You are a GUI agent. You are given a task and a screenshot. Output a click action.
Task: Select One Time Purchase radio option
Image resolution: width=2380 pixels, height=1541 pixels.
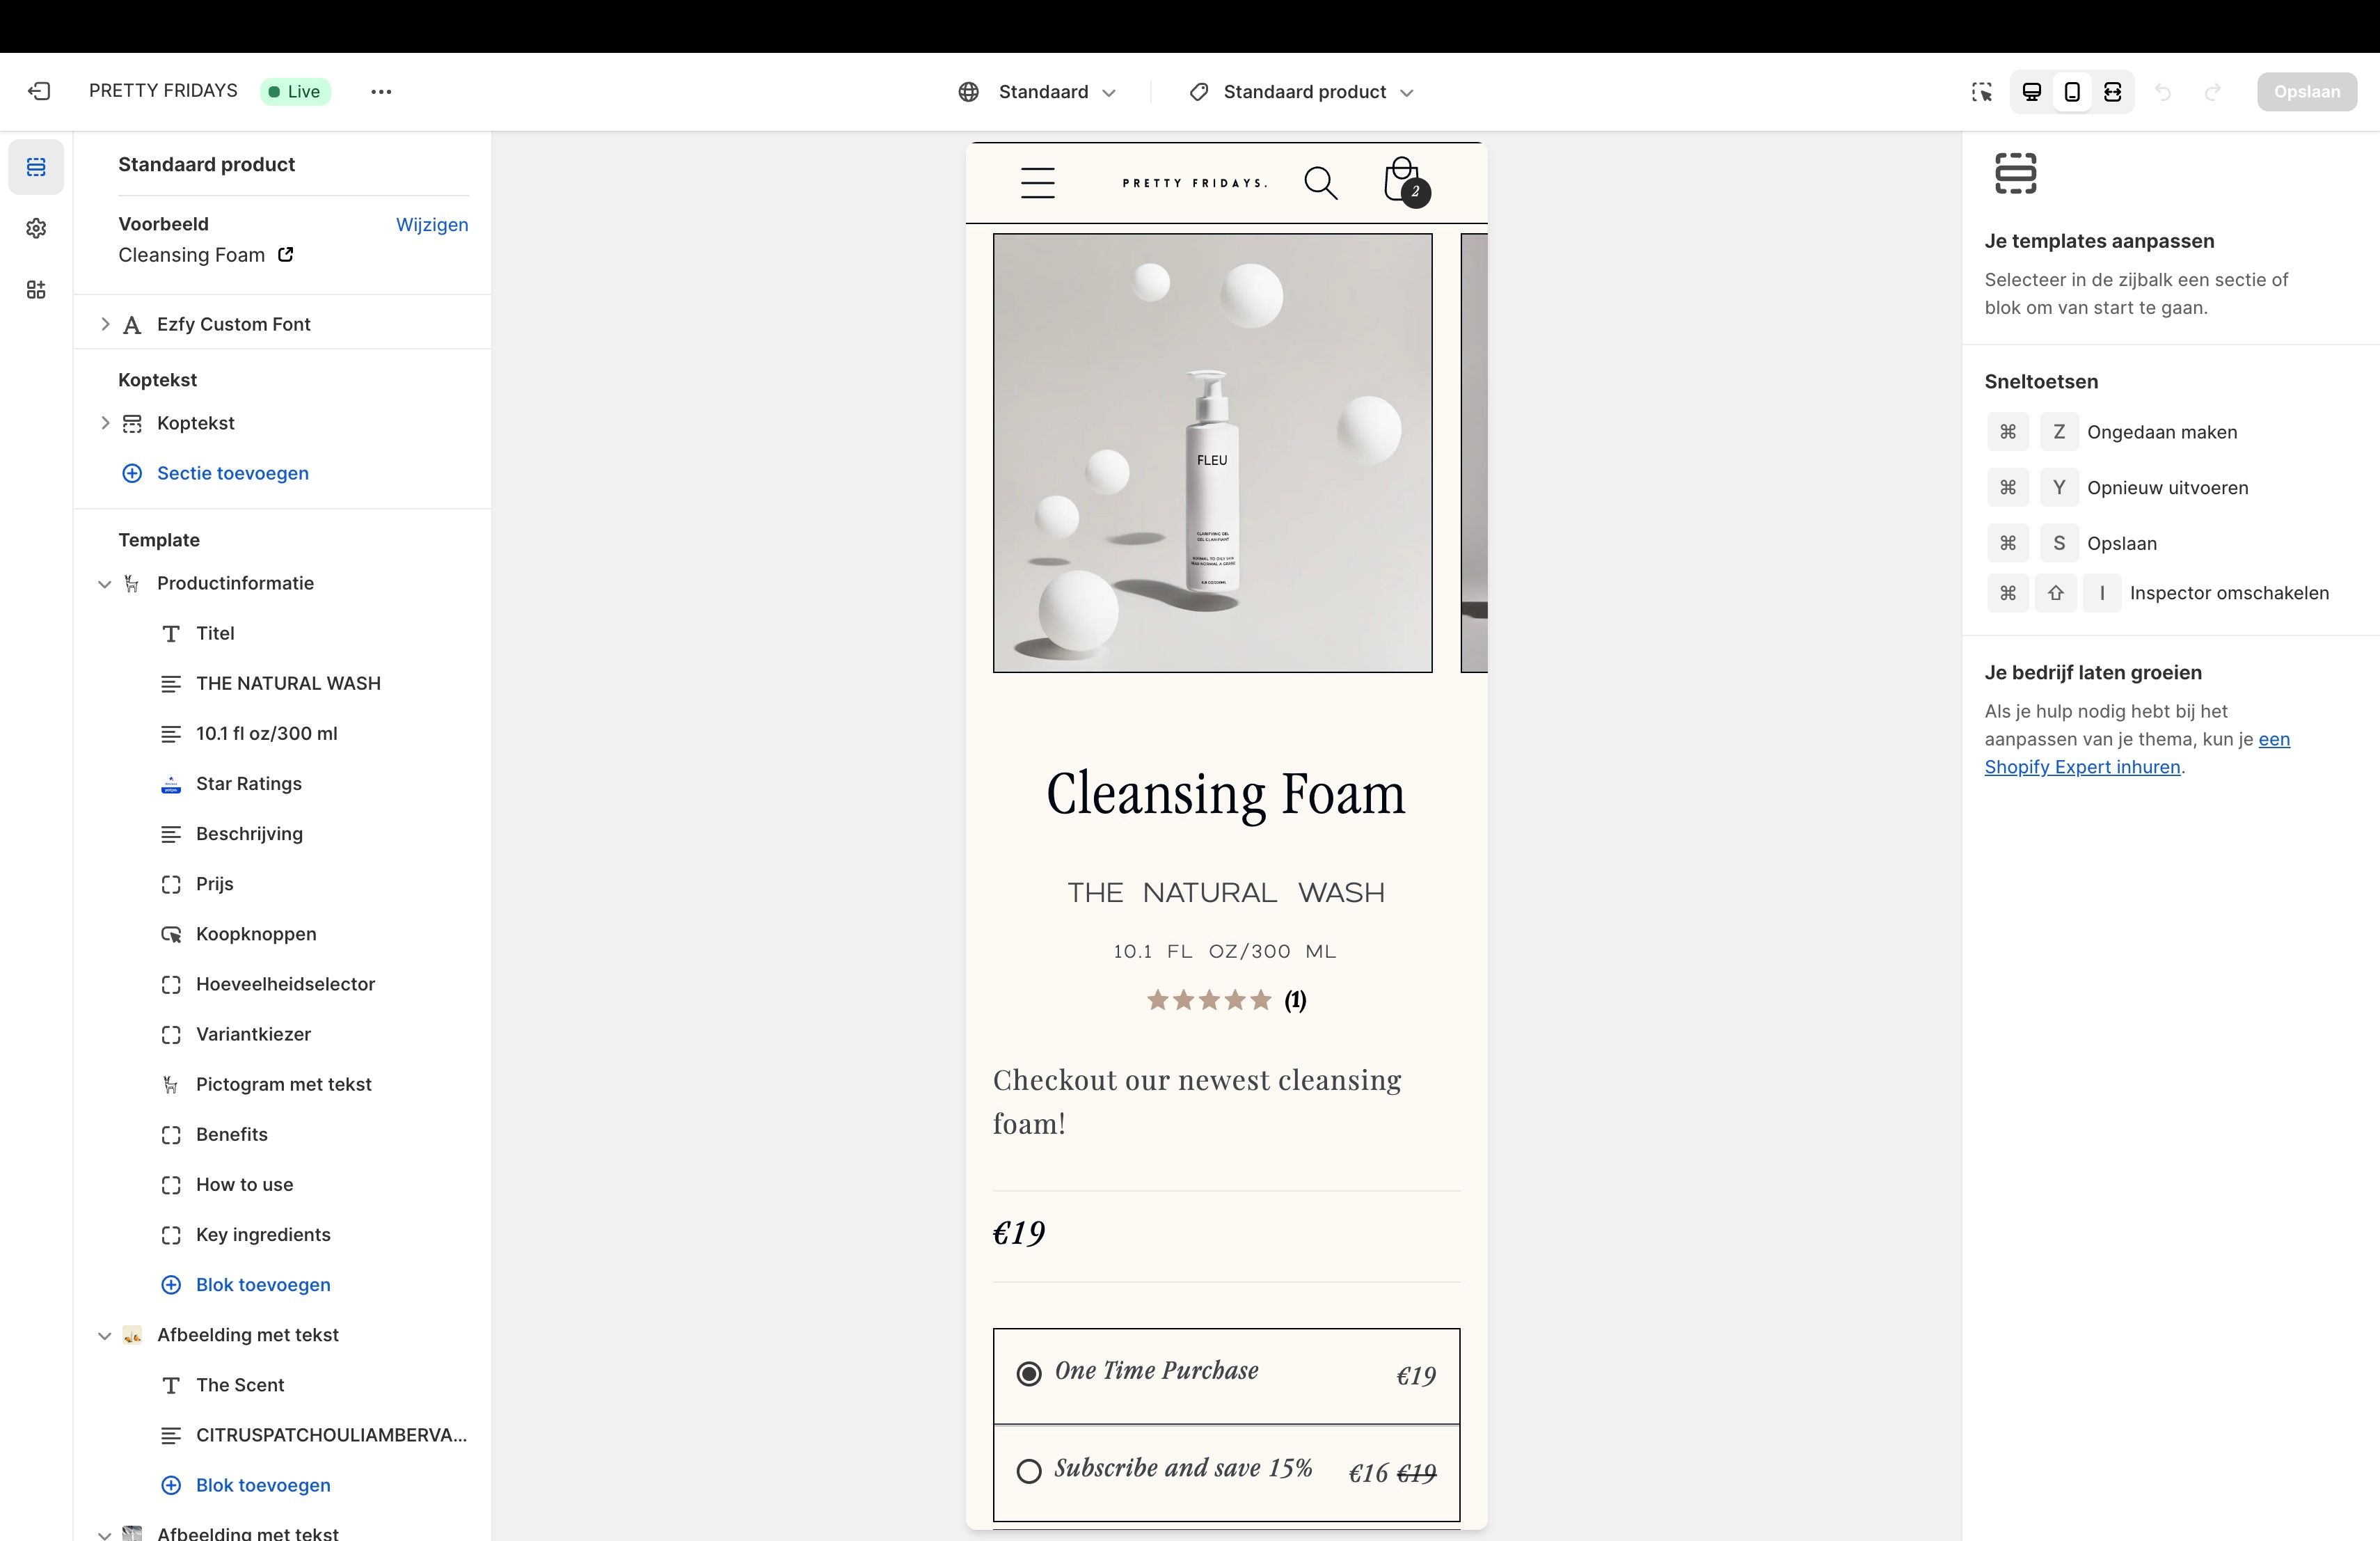point(1029,1374)
